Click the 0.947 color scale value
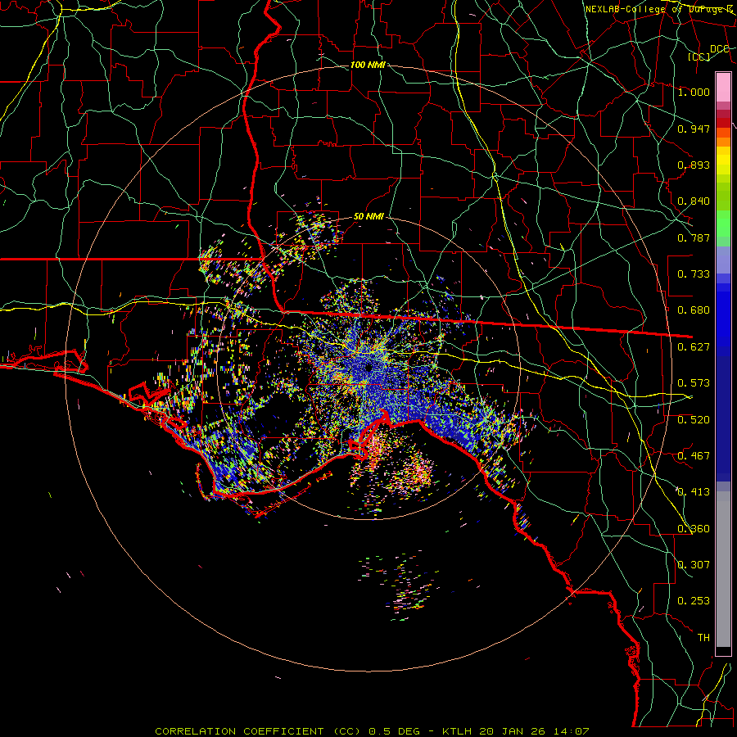This screenshot has width=737, height=737. [x=694, y=129]
